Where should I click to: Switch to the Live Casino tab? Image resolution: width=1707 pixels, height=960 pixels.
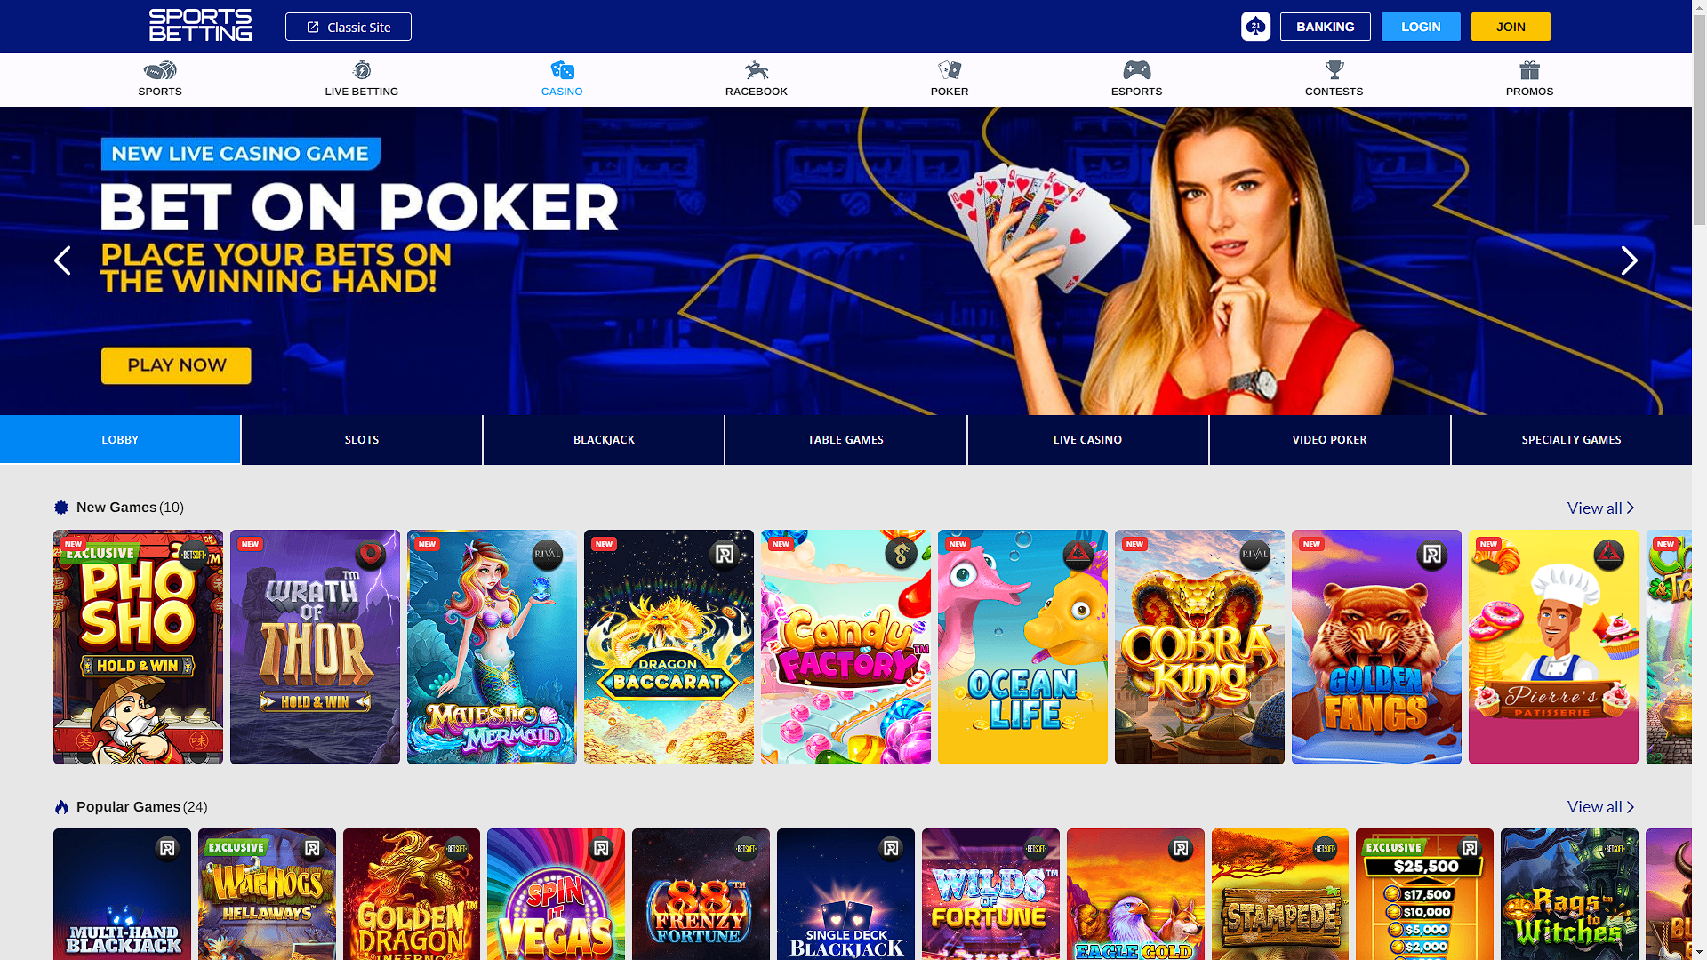coord(1087,440)
